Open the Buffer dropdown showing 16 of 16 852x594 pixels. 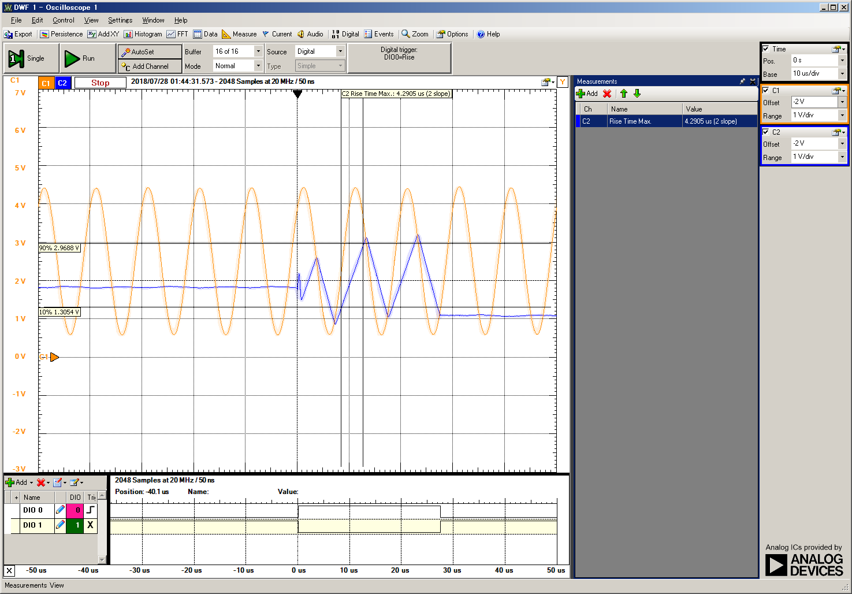(258, 51)
